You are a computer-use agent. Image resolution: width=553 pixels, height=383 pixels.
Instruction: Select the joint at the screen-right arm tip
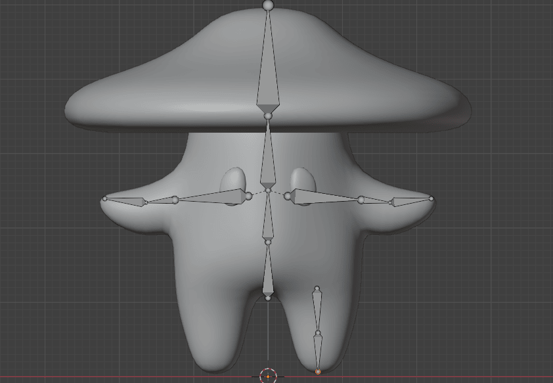point(431,198)
